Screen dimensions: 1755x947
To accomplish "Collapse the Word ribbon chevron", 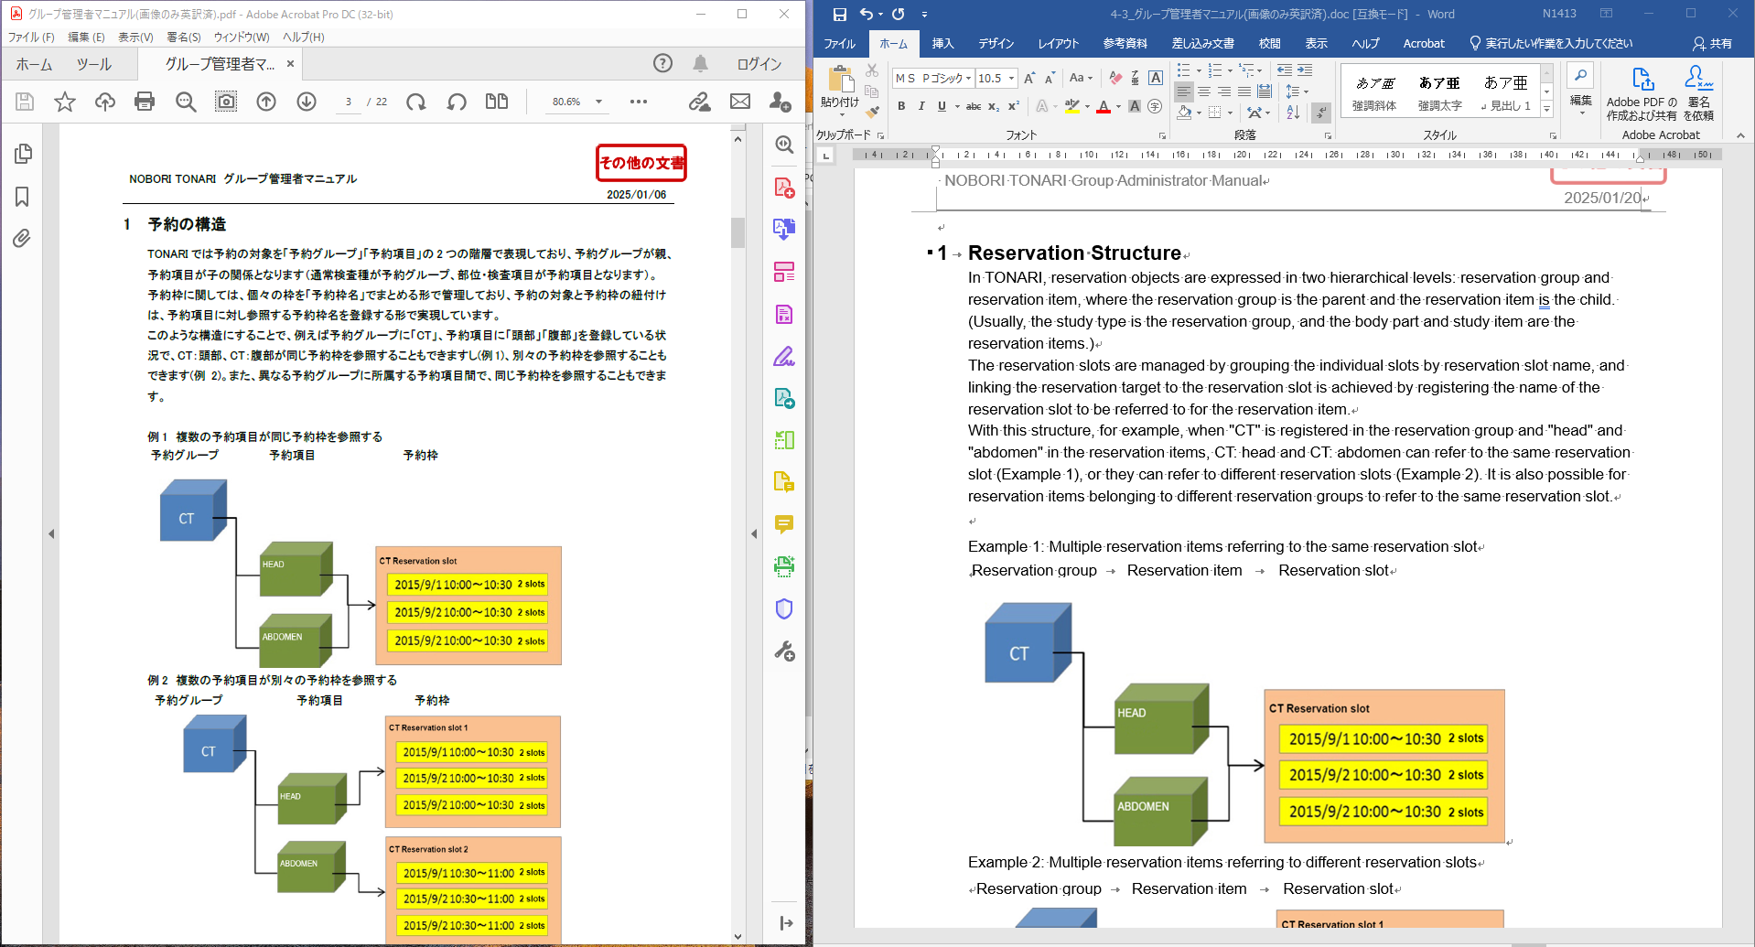I will (1740, 135).
